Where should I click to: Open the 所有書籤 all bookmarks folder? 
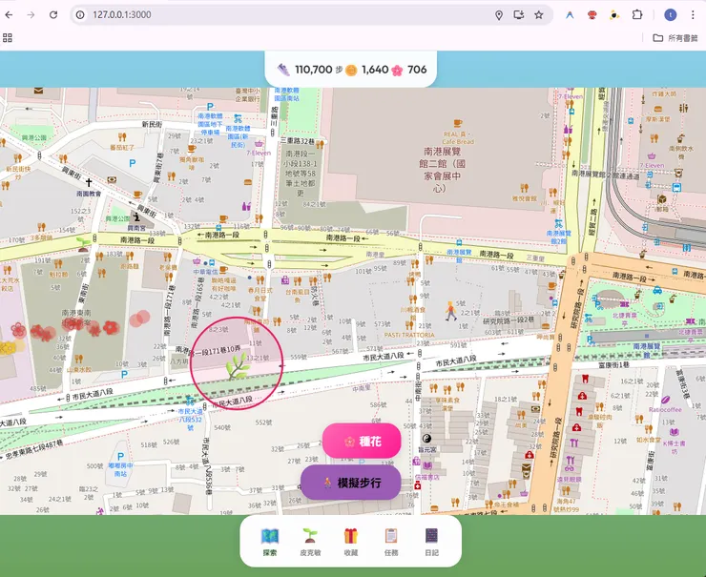click(675, 38)
